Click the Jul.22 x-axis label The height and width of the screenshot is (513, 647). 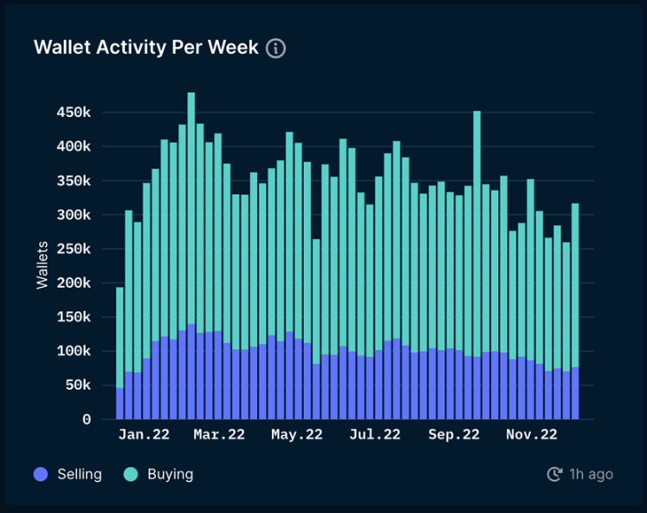pos(375,435)
